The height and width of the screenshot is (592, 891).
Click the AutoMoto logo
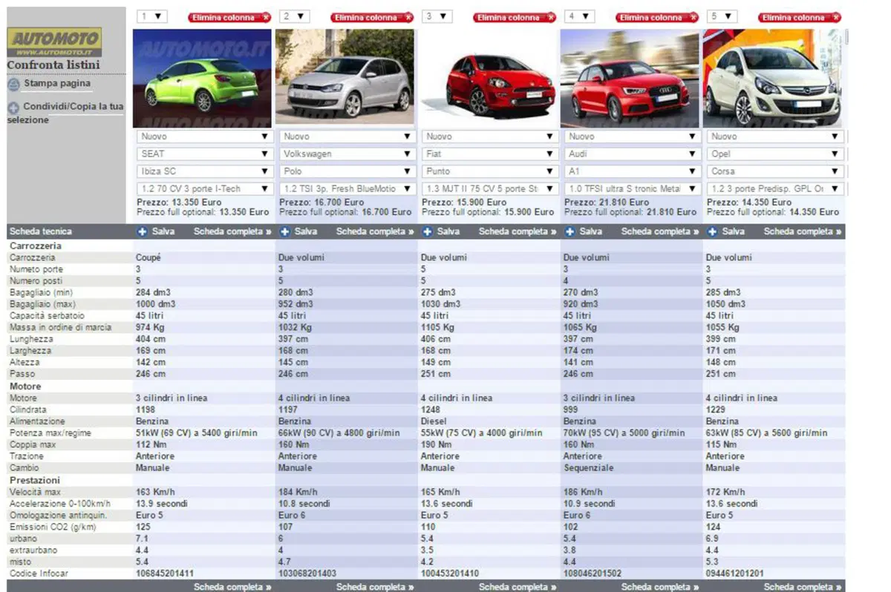(54, 42)
